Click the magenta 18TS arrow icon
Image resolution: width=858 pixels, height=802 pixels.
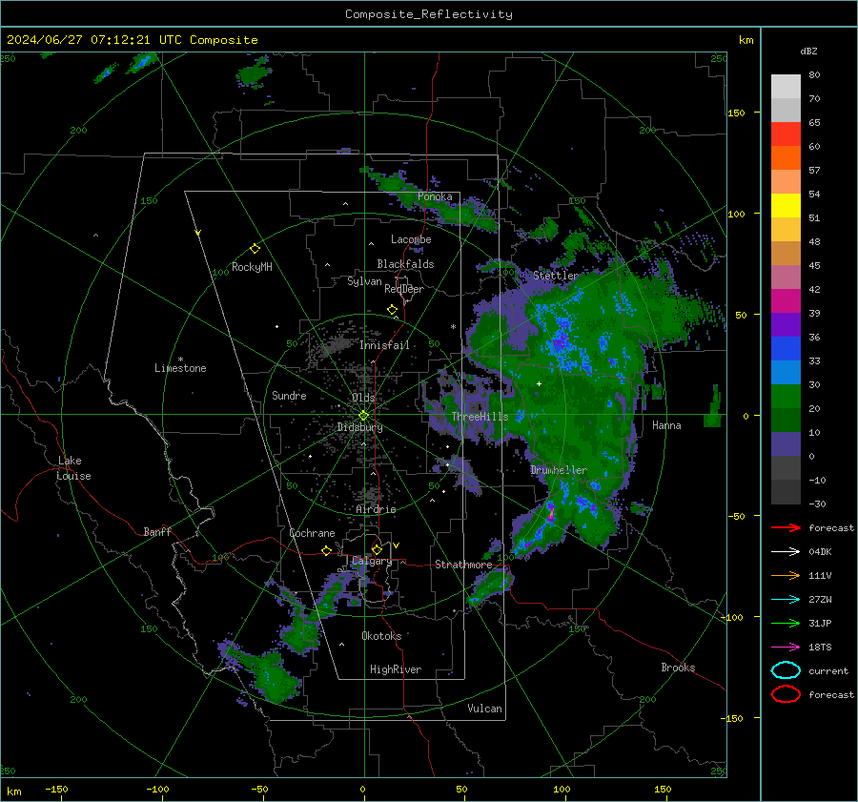pyautogui.click(x=786, y=648)
